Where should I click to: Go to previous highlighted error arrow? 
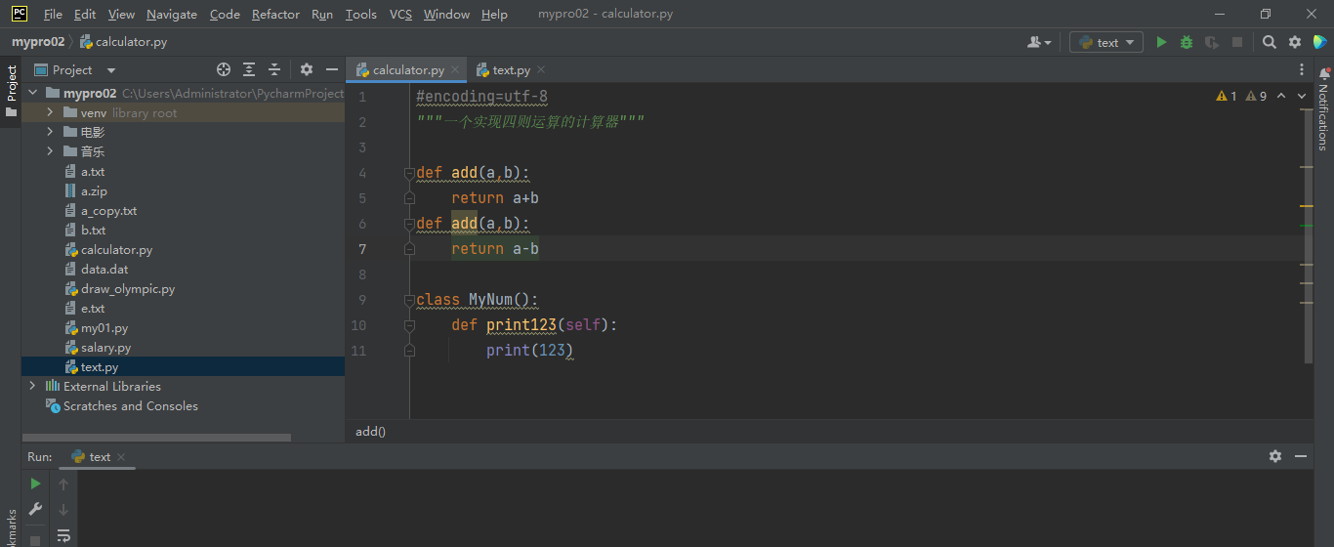pyautogui.click(x=1281, y=96)
